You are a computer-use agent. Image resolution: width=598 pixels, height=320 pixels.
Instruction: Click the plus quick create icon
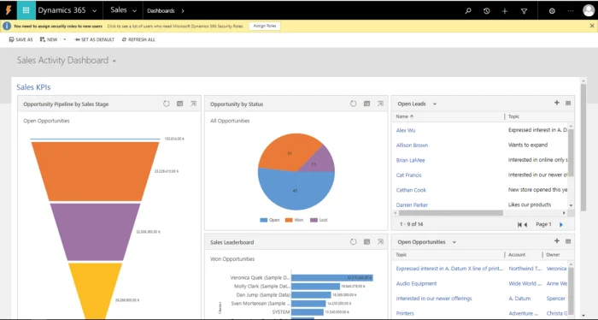[x=505, y=11]
